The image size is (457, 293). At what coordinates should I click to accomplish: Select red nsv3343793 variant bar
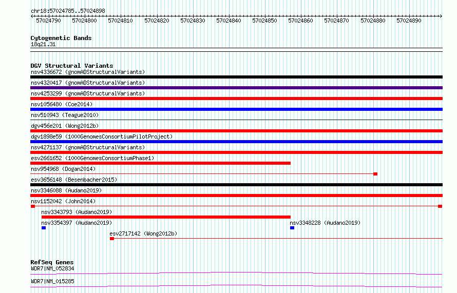(x=166, y=217)
